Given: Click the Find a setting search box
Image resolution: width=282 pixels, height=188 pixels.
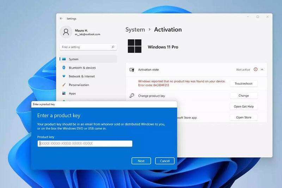Looking at the screenshot, I should (x=88, y=47).
